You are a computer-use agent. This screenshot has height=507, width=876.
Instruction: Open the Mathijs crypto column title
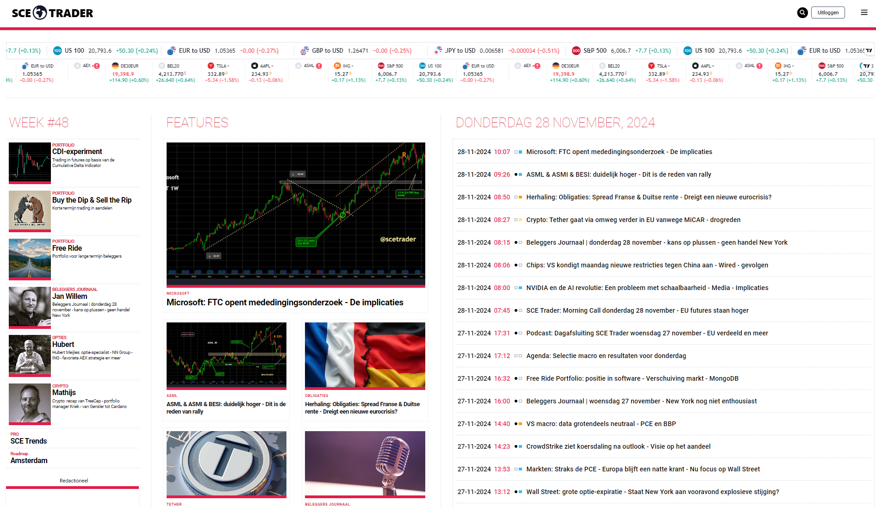(x=64, y=392)
